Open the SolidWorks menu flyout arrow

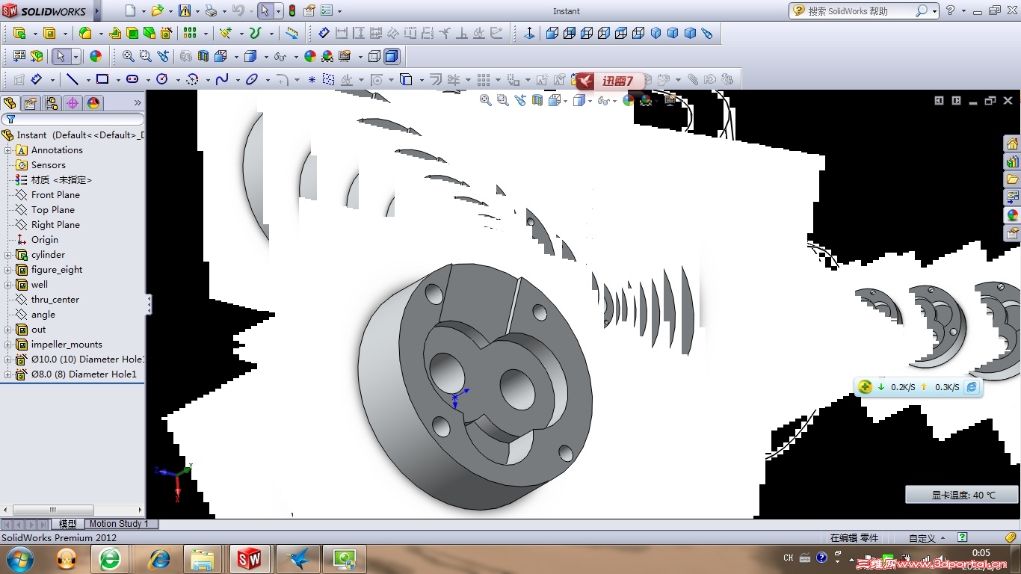point(96,11)
